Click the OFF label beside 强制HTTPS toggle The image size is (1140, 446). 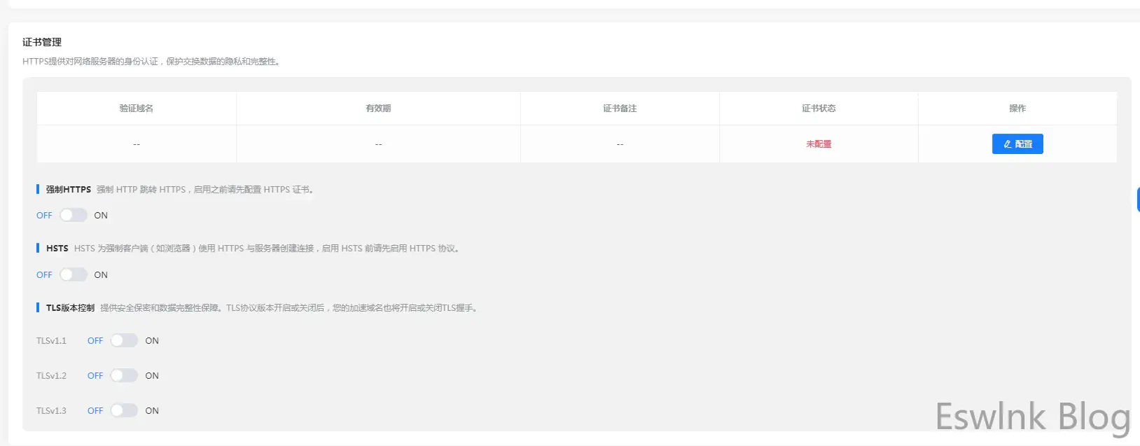[44, 216]
